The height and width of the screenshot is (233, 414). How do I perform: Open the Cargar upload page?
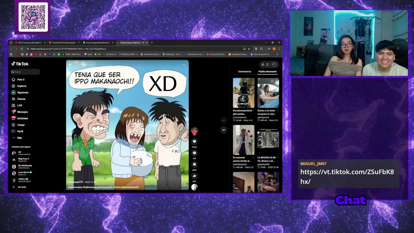18,125
